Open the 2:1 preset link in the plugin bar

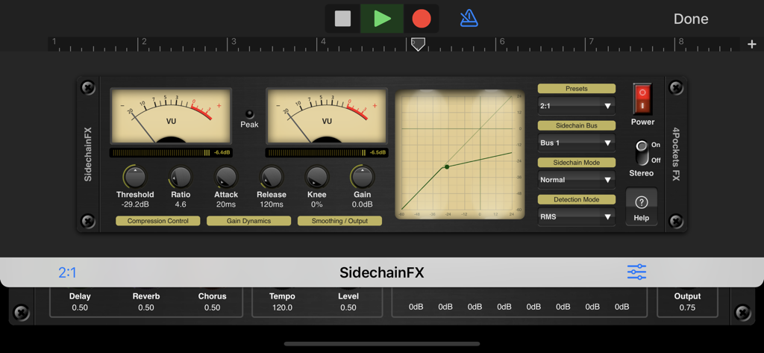(67, 272)
